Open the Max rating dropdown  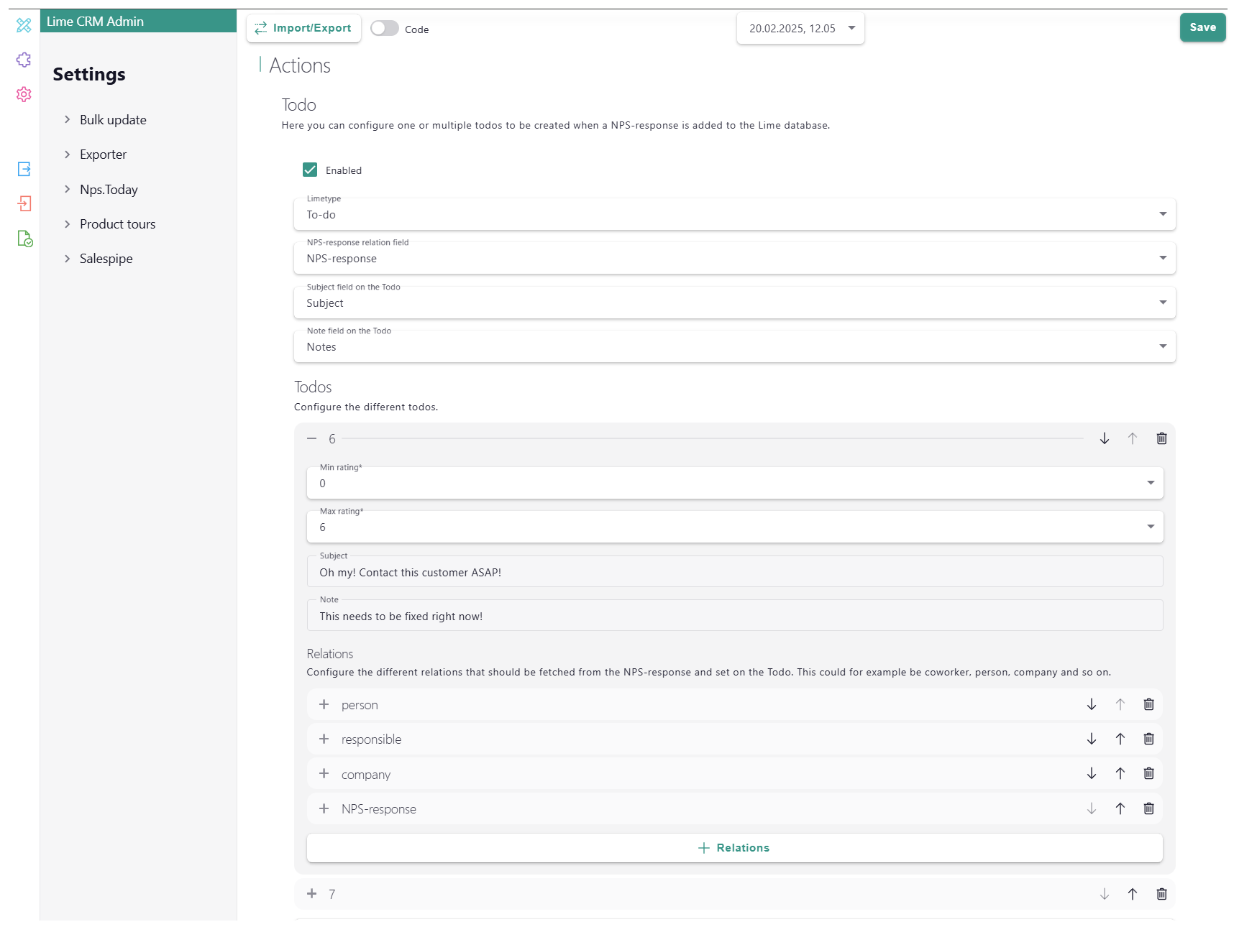pos(734,527)
